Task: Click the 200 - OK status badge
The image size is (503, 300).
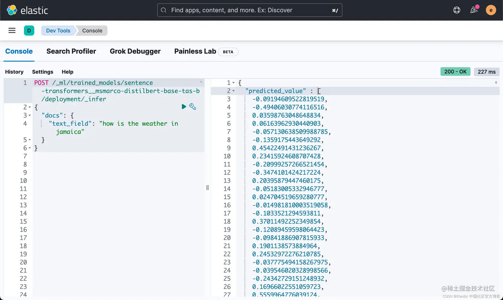Action: coord(455,71)
